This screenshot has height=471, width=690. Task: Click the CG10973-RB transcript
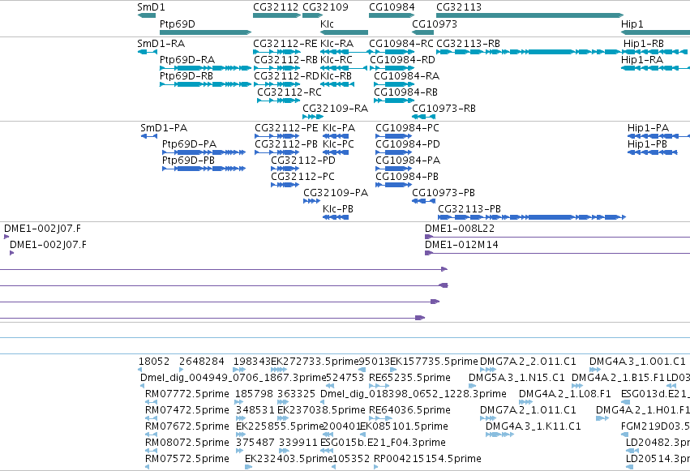423,117
